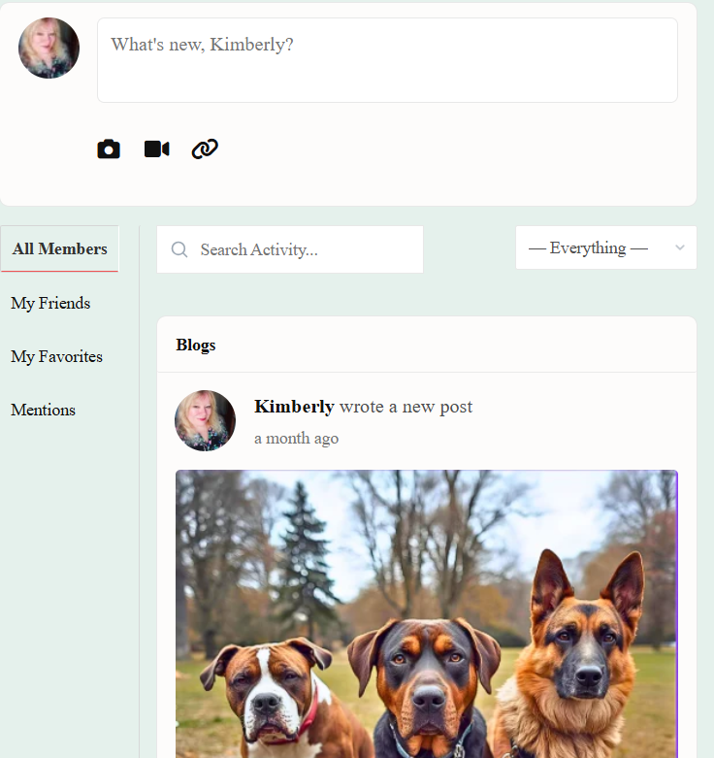The width and height of the screenshot is (714, 758).
Task: Click the Blogs heading of the post
Action: point(196,346)
